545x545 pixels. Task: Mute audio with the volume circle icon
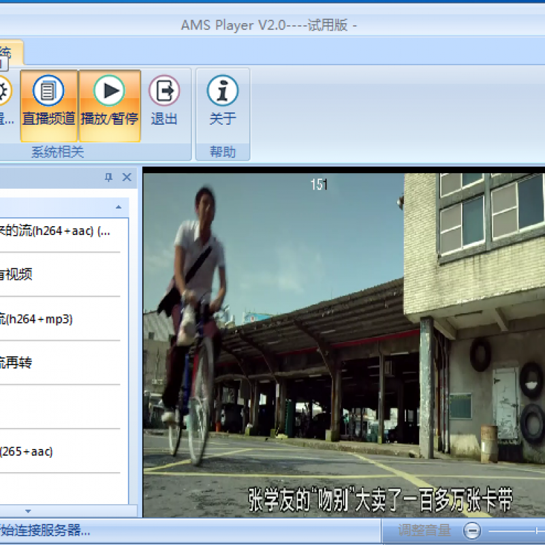471,530
